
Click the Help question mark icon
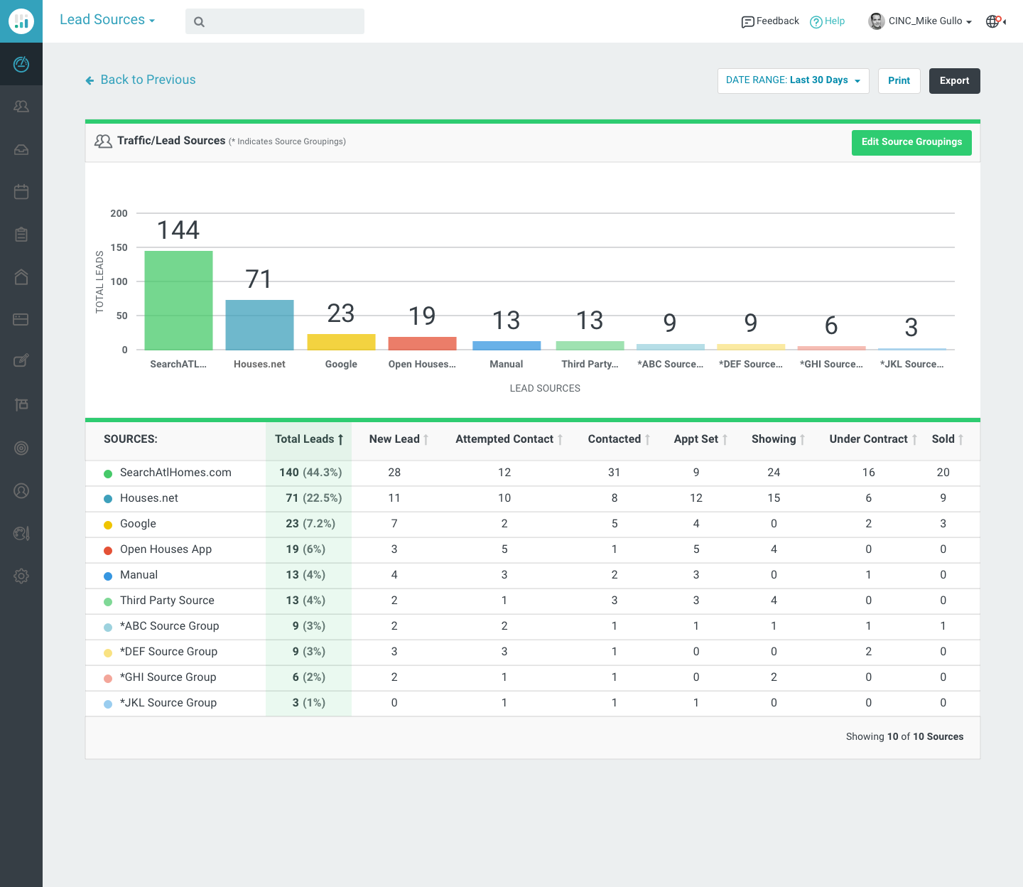coord(816,22)
